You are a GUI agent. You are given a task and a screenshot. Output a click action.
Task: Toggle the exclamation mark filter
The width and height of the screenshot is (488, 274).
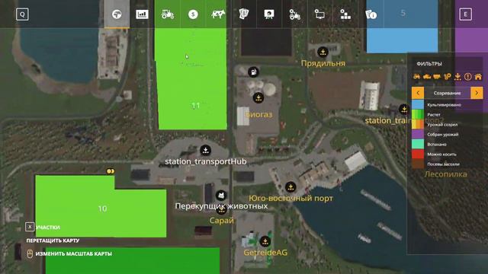pyautogui.click(x=467, y=76)
